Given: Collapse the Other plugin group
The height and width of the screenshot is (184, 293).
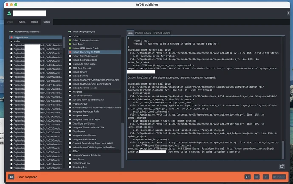Looking at the screenshot, I should [x=70, y=151].
